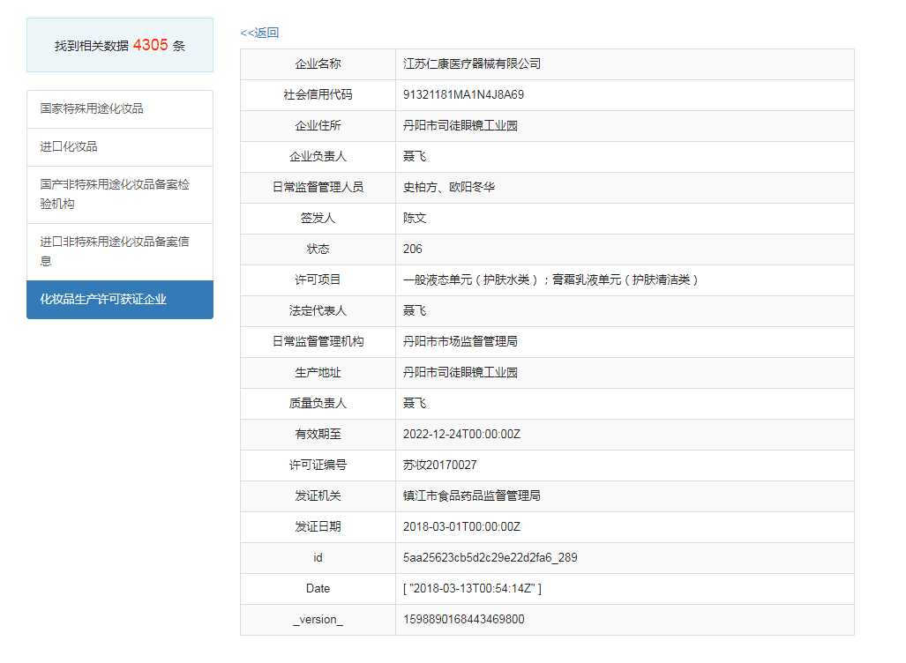906x663 pixels.
Task: Click the 法定代表人 value 聂飞
Action: [415, 310]
